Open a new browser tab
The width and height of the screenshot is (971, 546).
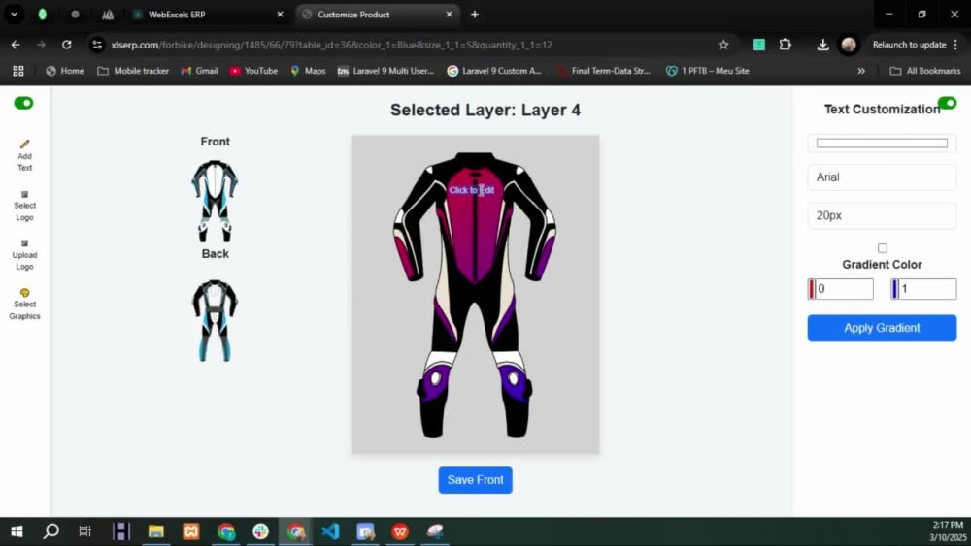coord(475,15)
